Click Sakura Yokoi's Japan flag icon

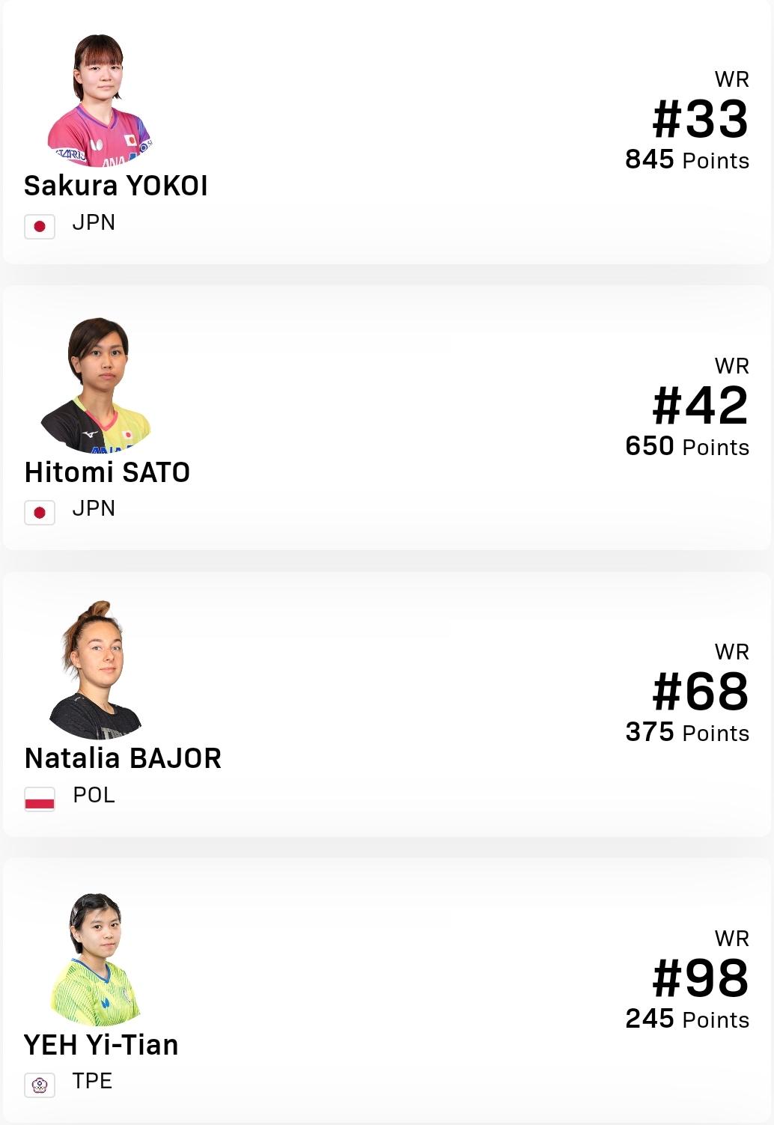(40, 226)
